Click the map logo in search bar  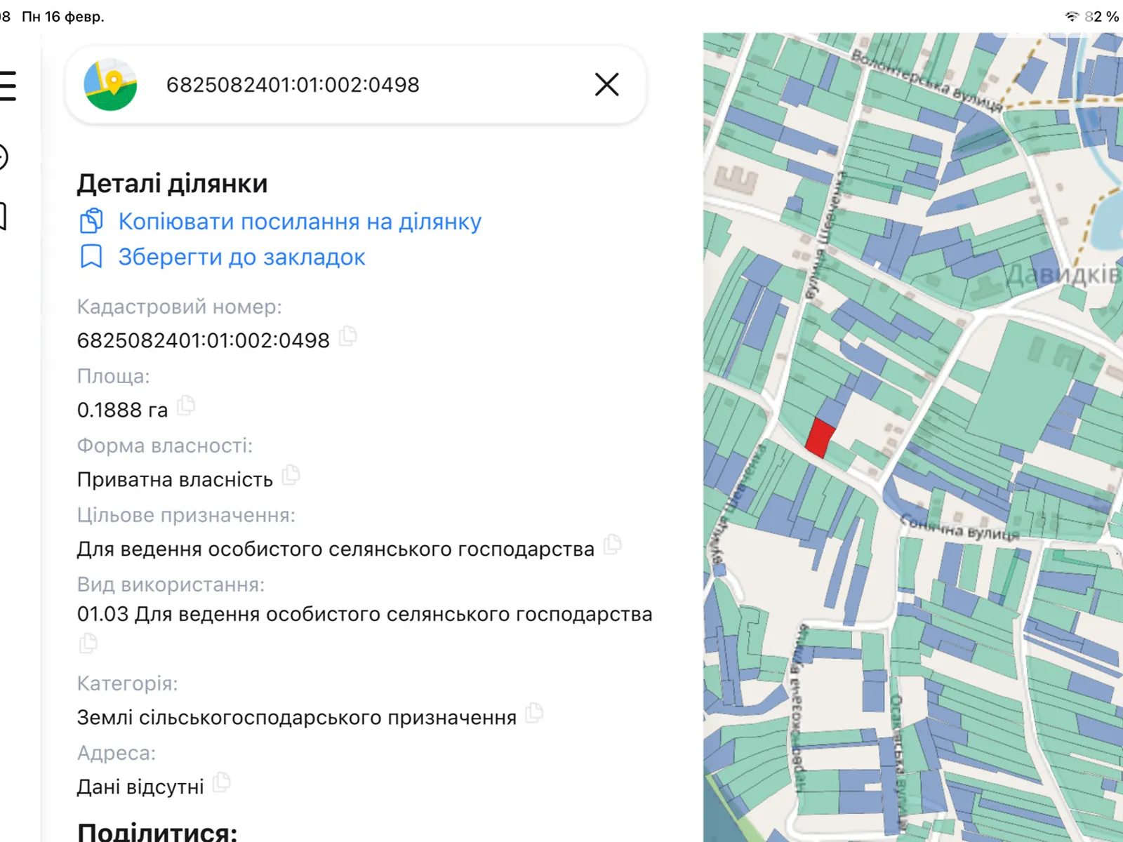pos(110,85)
